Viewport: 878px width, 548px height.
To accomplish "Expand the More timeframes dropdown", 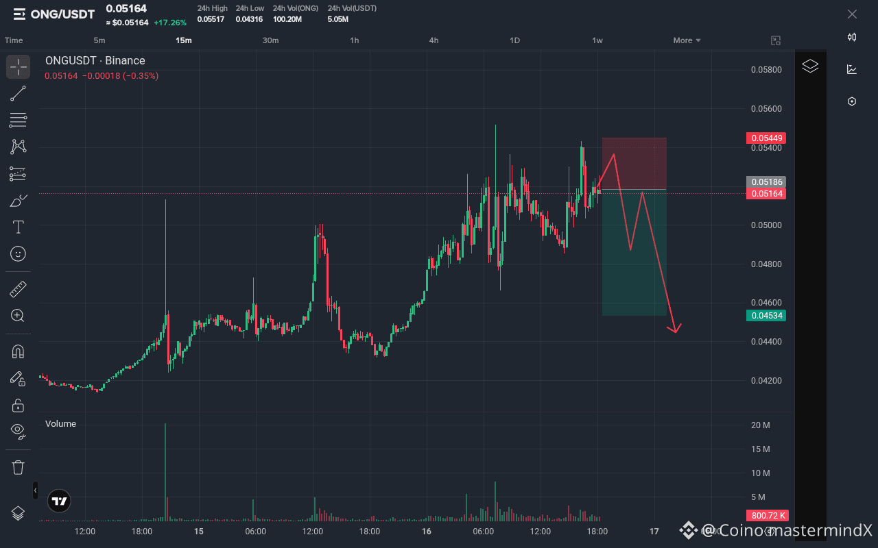I will 687,40.
